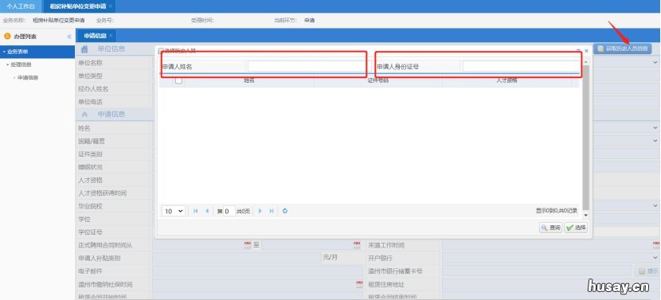Click the 单位信息 building icon

[84, 49]
